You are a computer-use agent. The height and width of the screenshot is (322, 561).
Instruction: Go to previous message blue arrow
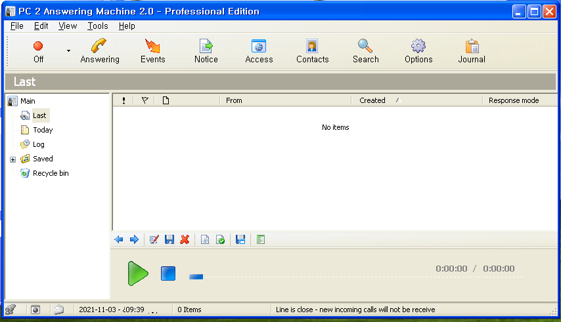(119, 239)
